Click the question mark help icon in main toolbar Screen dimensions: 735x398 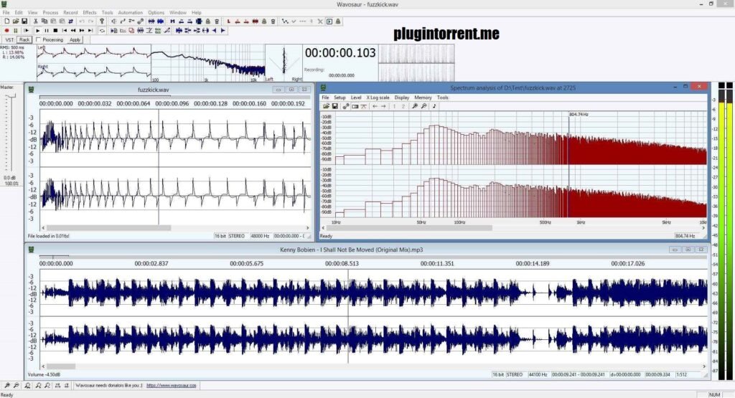pyautogui.click(x=102, y=21)
